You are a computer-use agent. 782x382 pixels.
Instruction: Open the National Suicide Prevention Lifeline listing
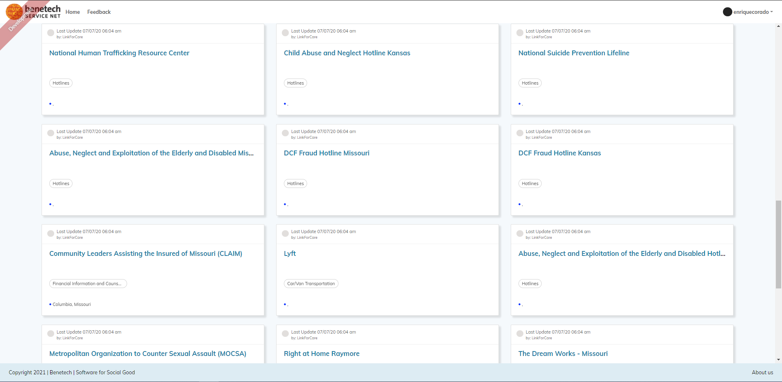574,53
